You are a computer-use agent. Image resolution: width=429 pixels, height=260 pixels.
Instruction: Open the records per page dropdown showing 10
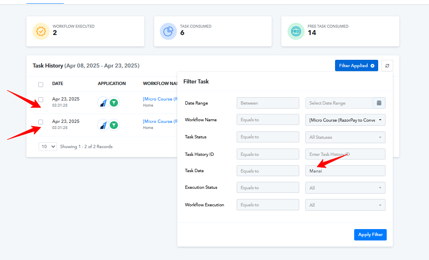[48, 147]
